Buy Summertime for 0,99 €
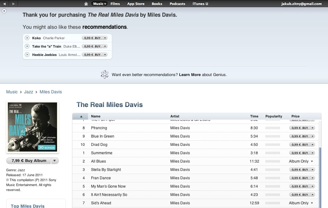 tap(300, 153)
